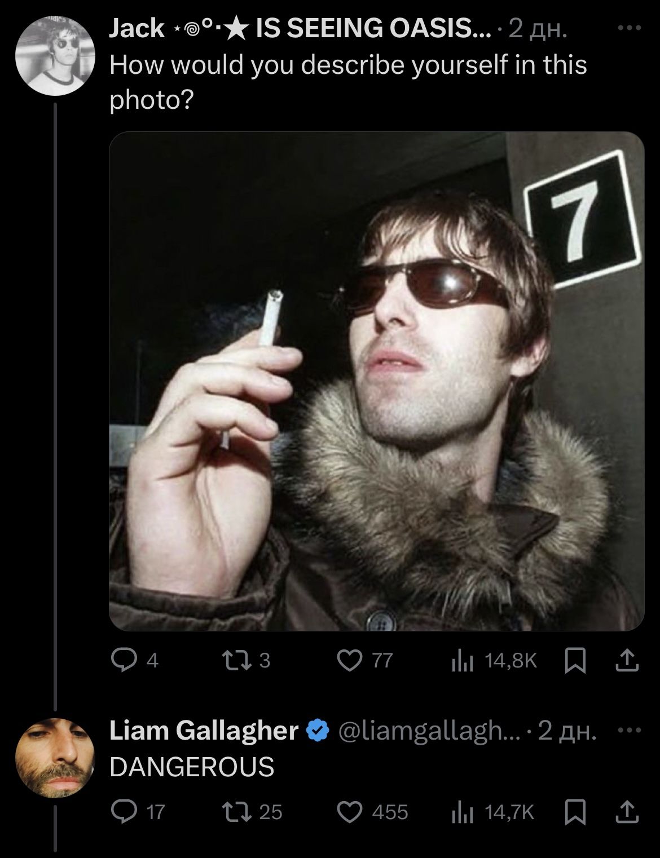
Task: Open more options on Jack's tweet
Action: (630, 26)
